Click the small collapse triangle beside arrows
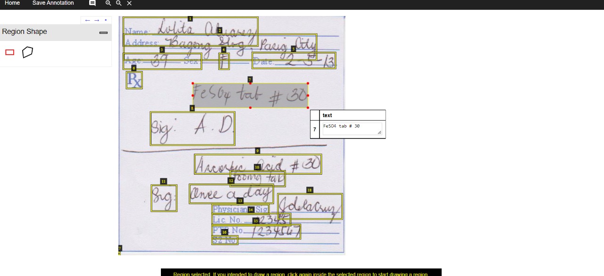This screenshot has height=276, width=604. (x=106, y=20)
